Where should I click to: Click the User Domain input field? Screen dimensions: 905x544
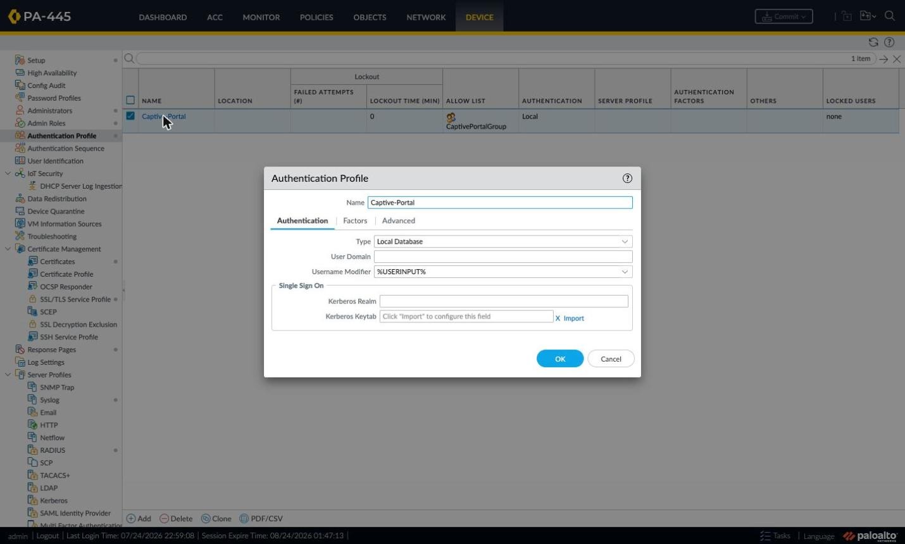pyautogui.click(x=503, y=256)
